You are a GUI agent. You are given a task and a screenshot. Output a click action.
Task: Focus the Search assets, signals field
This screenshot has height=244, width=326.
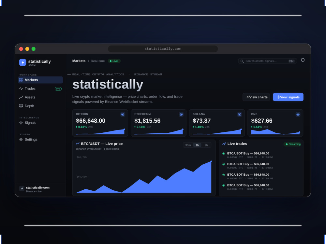click(267, 61)
